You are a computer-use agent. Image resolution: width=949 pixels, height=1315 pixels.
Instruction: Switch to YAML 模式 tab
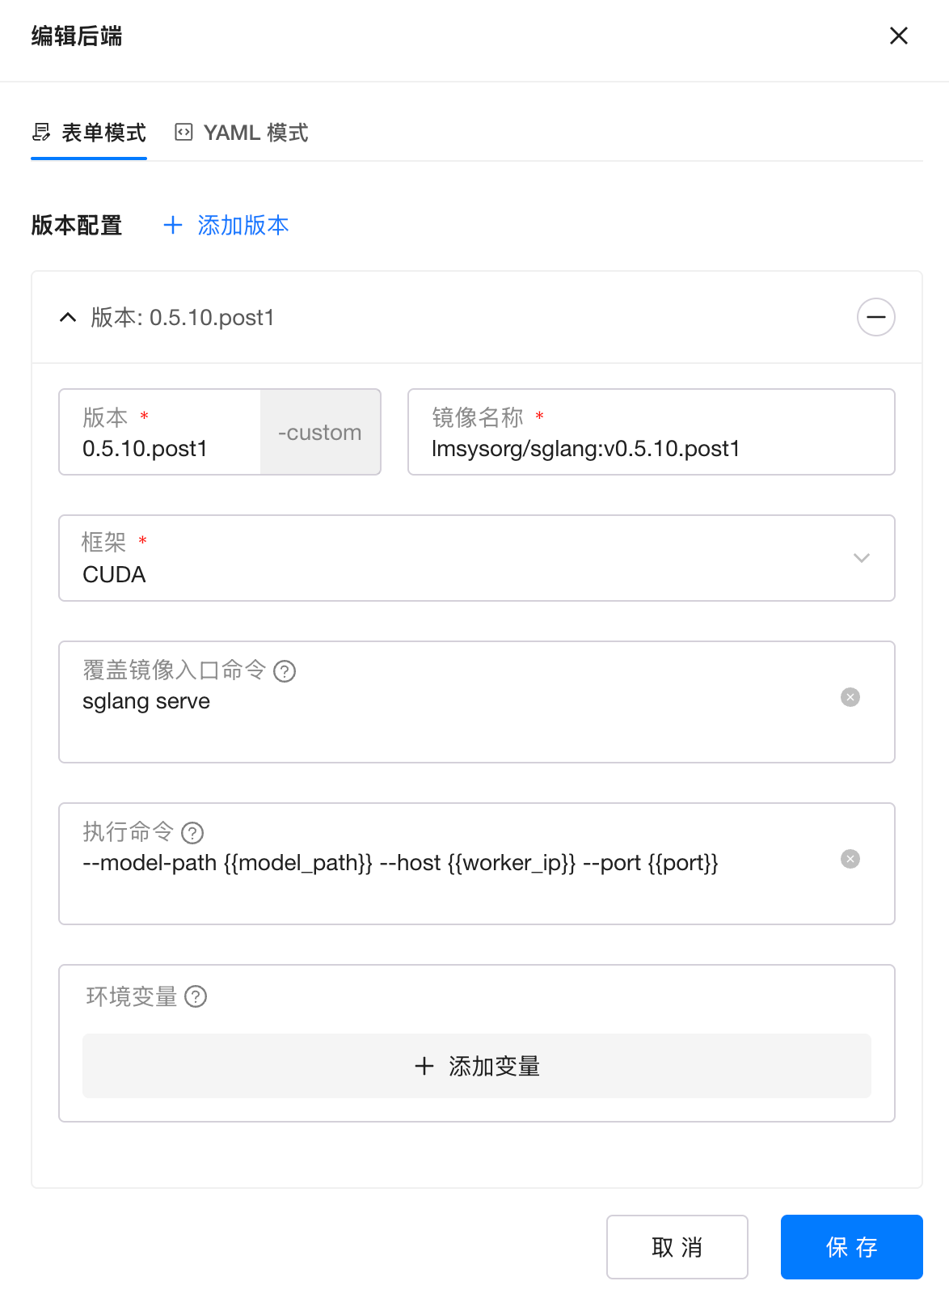pyautogui.click(x=242, y=133)
